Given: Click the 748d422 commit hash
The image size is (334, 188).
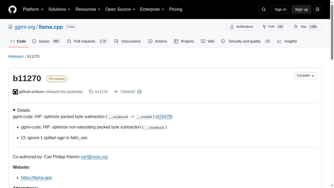Looking at the screenshot, I should 128,92.
